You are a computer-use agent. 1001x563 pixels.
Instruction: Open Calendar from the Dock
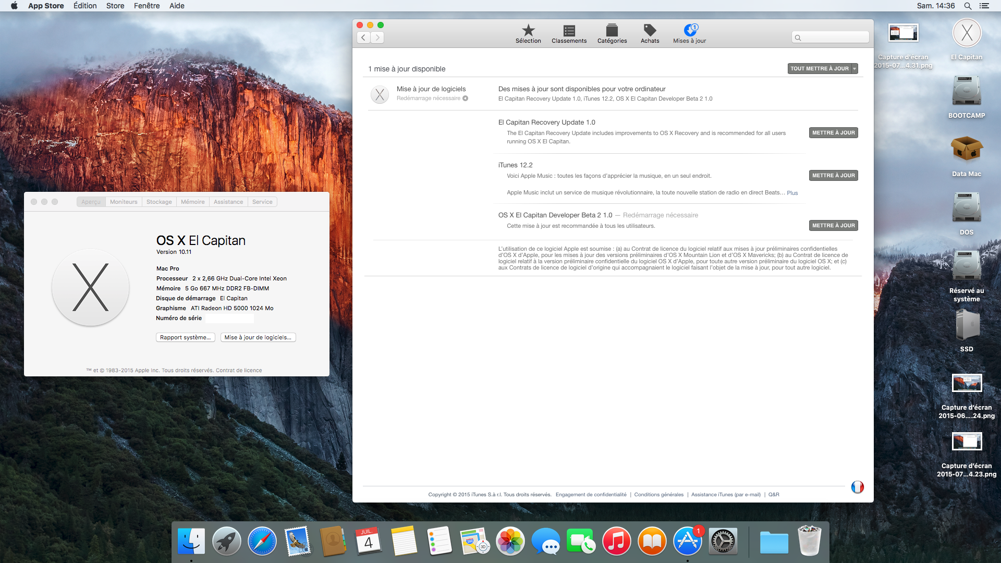click(369, 541)
